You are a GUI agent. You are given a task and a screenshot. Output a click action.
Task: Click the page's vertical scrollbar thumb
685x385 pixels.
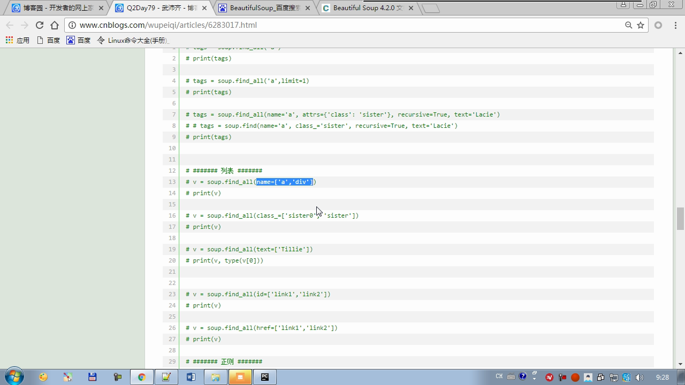(x=680, y=218)
